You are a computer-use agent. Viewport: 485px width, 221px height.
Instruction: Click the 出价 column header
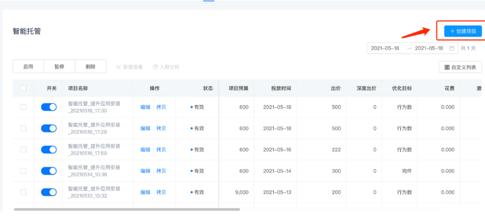[x=336, y=89]
